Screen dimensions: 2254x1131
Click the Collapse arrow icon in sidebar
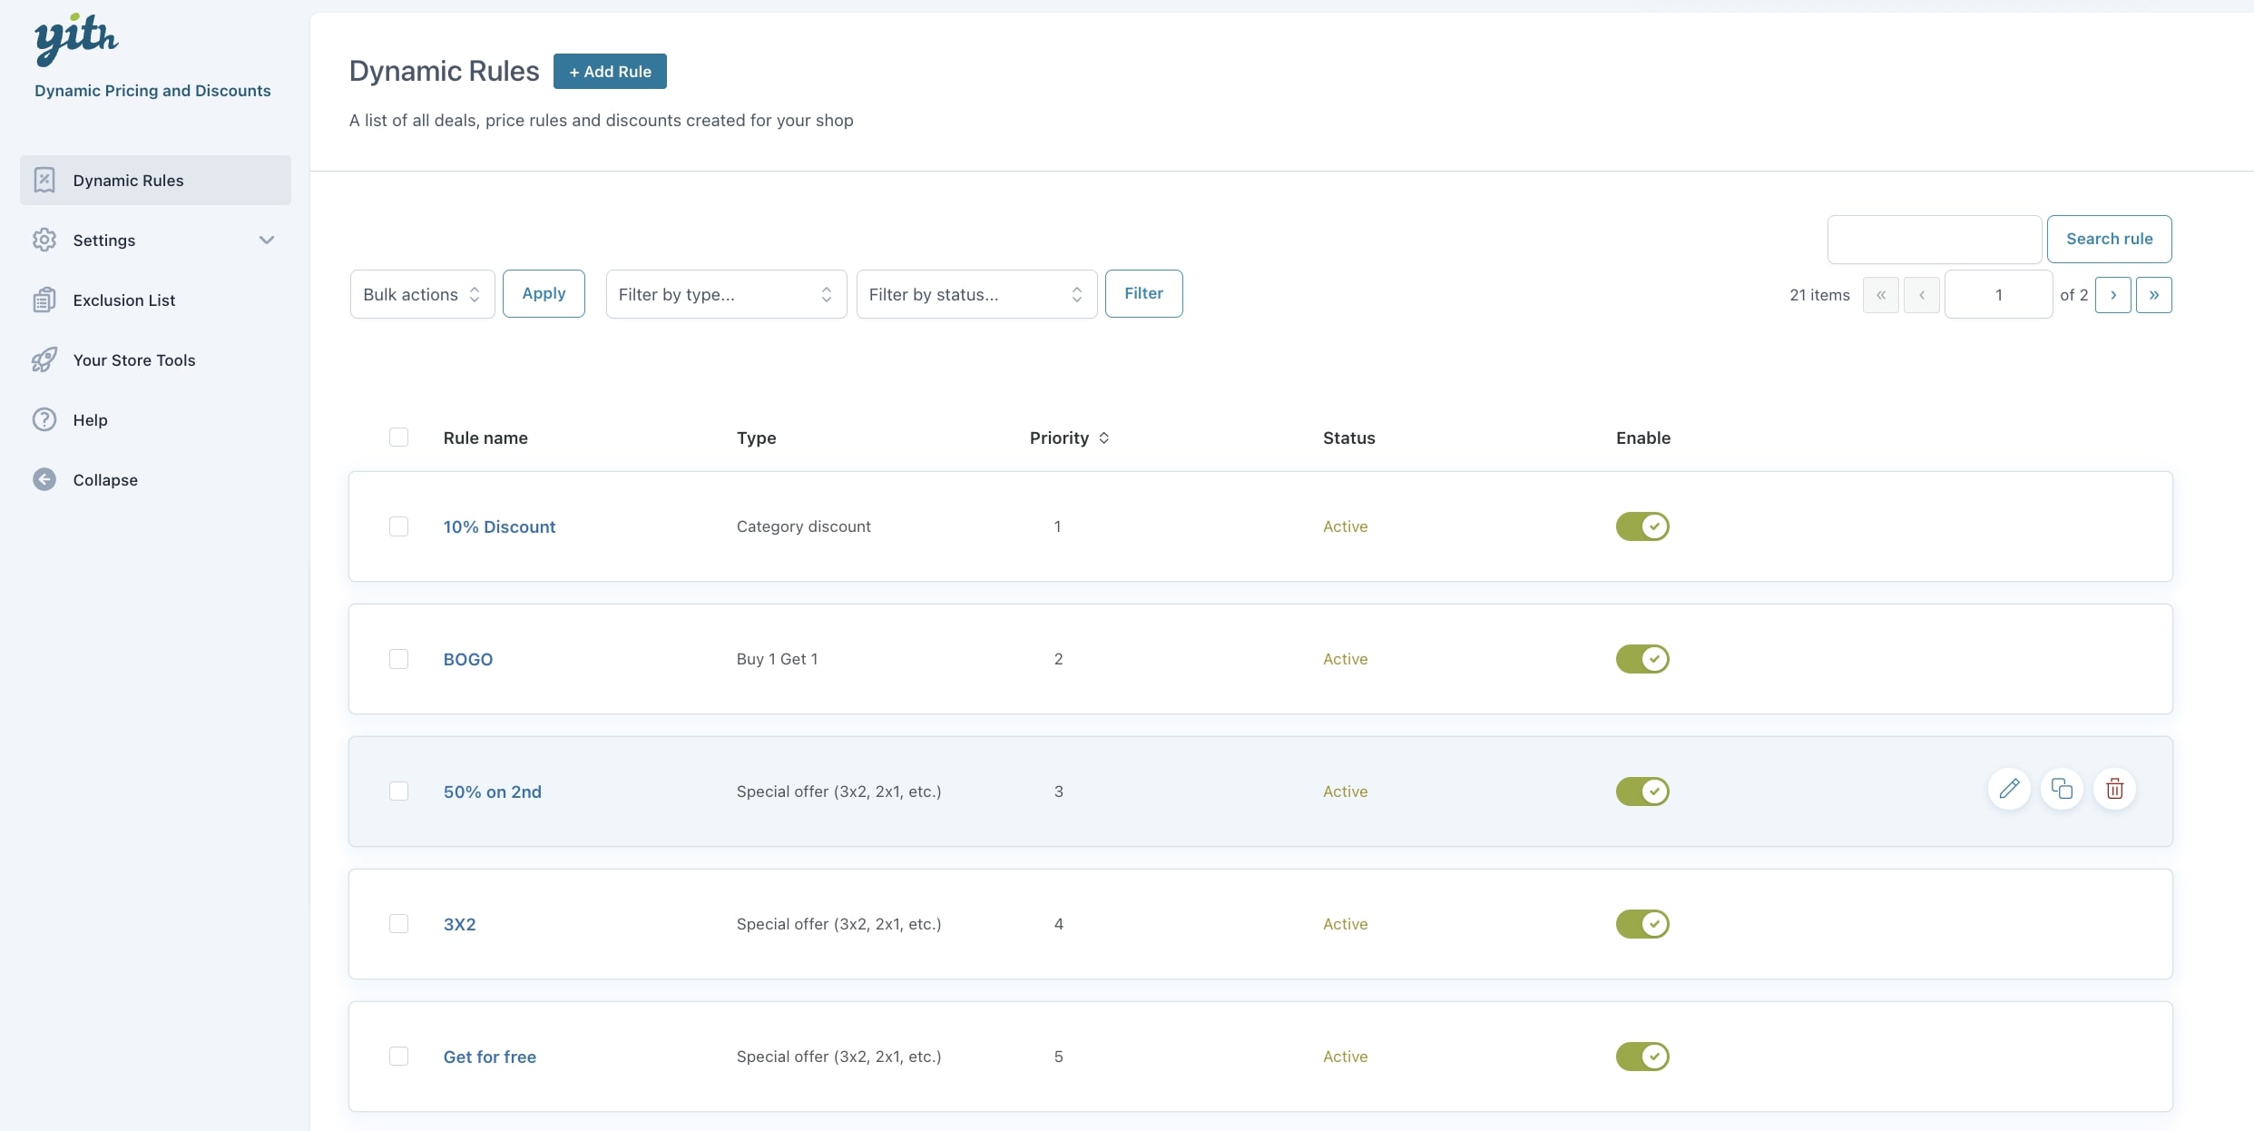point(44,479)
